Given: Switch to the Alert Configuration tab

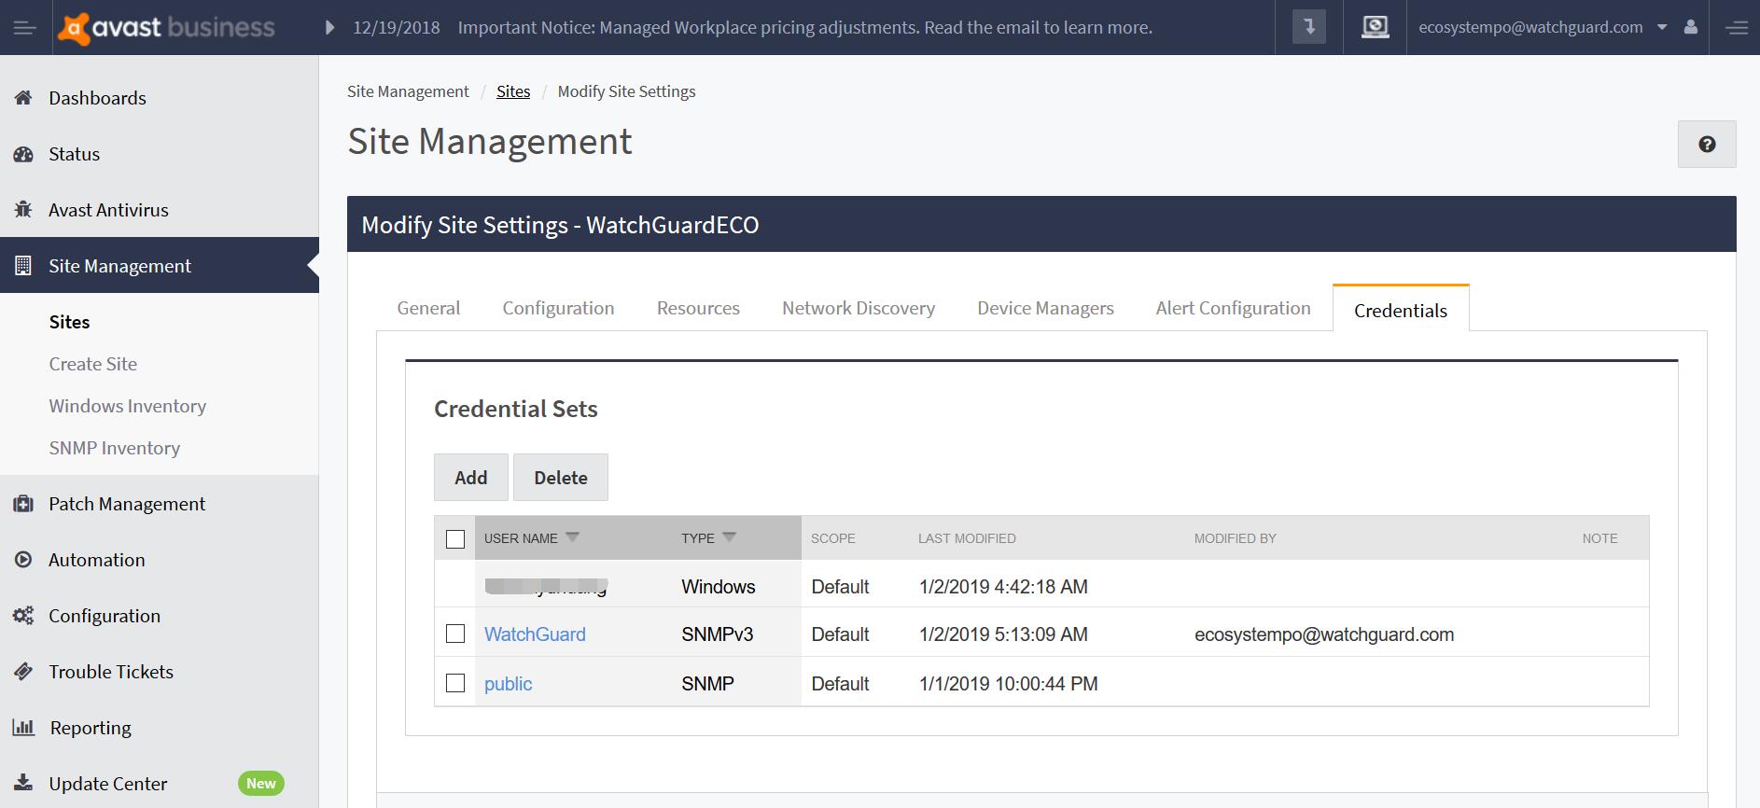Looking at the screenshot, I should (x=1233, y=308).
